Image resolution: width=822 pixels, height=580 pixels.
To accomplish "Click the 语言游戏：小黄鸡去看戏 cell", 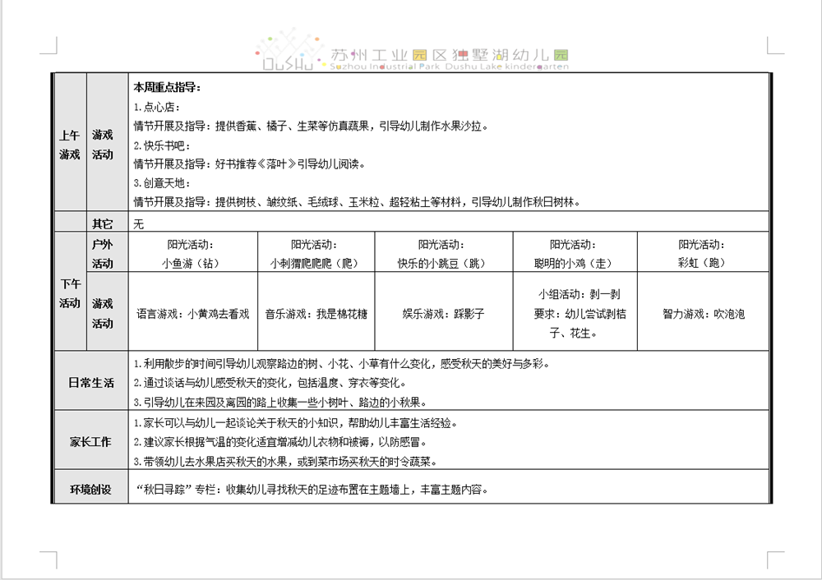I will click(x=193, y=314).
